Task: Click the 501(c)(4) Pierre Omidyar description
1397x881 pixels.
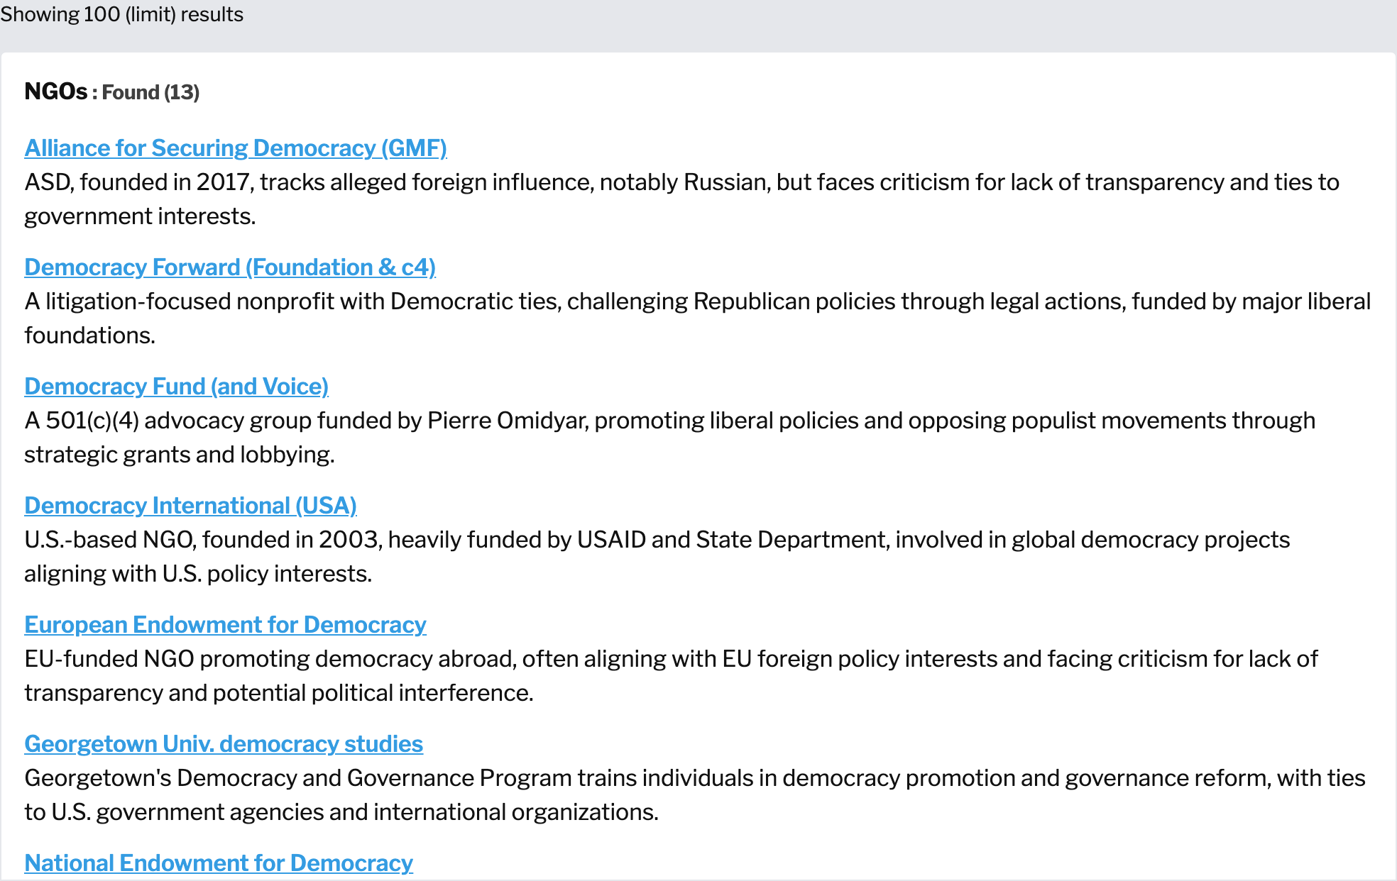Action: [669, 438]
